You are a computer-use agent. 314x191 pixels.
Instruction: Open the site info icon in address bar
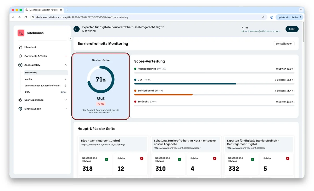tap(33, 17)
